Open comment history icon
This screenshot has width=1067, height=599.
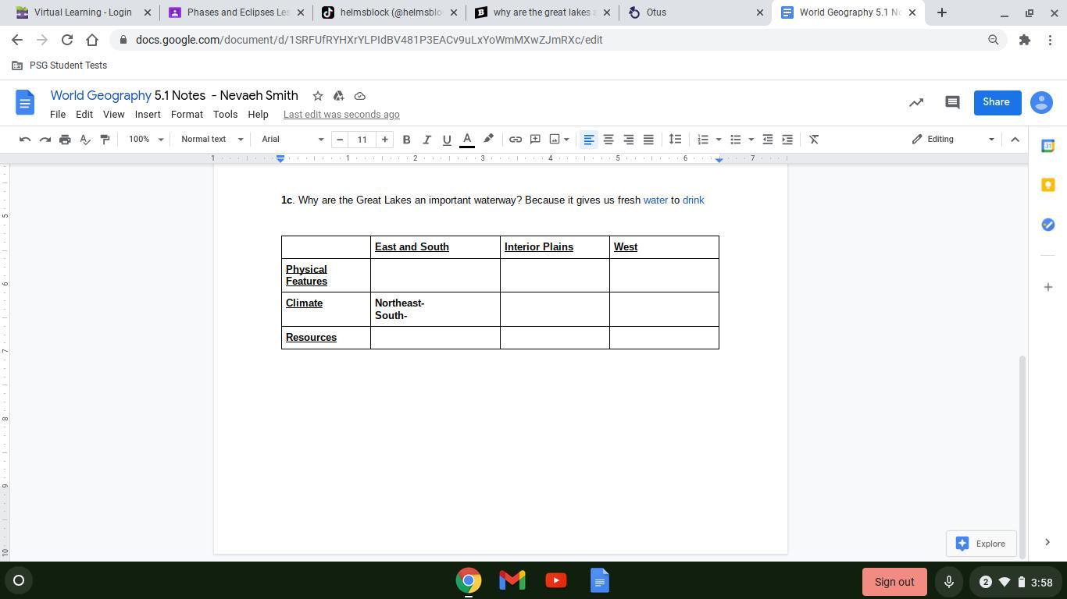[951, 102]
